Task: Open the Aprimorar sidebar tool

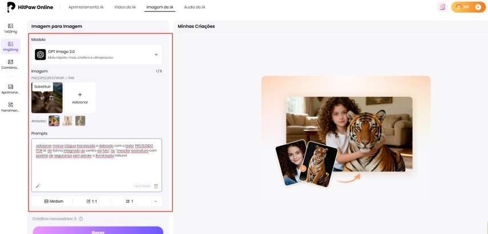Action: pos(10,89)
